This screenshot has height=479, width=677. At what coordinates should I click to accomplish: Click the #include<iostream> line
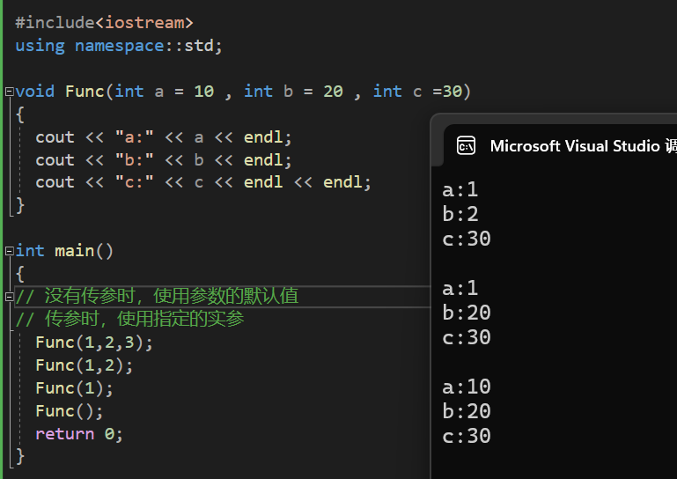point(104,23)
